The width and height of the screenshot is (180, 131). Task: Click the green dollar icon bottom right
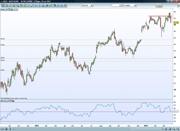coord(166,129)
